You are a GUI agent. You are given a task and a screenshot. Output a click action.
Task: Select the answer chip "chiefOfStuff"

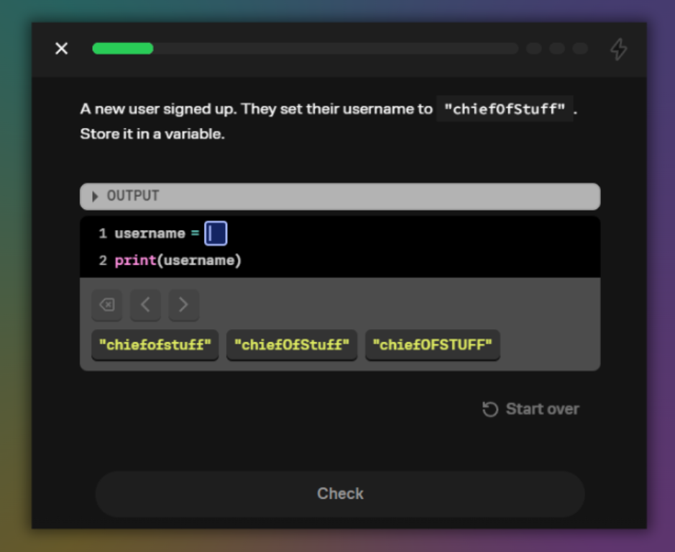(x=291, y=345)
